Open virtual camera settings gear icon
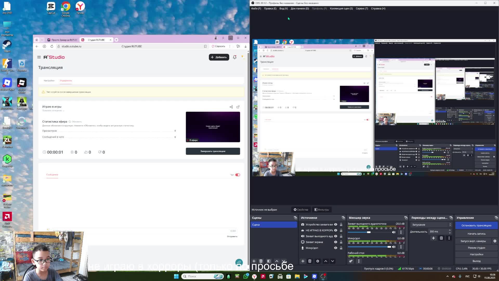The image size is (499, 281). [x=495, y=241]
